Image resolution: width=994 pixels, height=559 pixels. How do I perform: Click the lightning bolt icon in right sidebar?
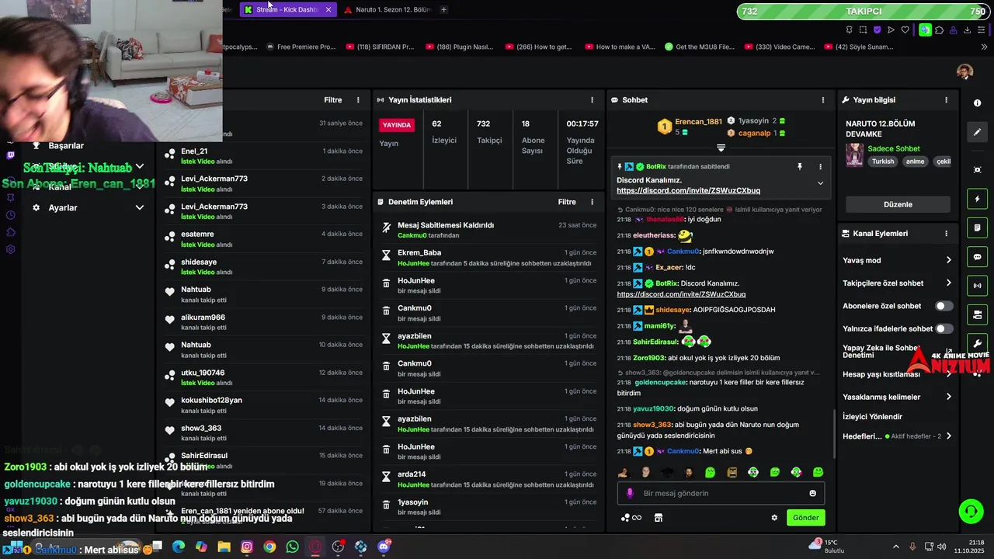pyautogui.click(x=977, y=200)
